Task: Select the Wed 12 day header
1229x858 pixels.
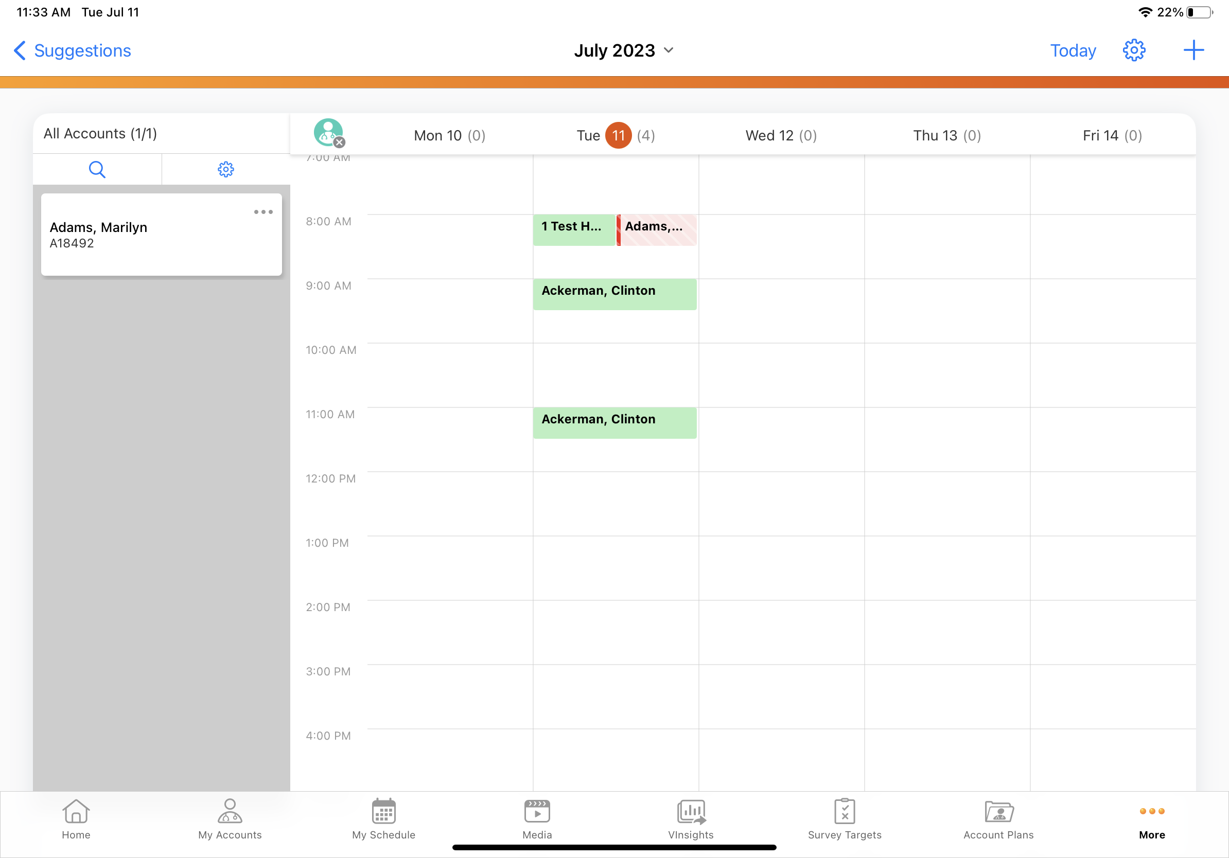Action: [780, 135]
